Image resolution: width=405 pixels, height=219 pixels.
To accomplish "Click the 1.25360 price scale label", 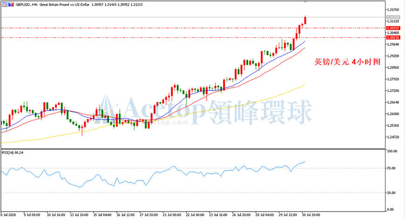I will (x=393, y=126).
